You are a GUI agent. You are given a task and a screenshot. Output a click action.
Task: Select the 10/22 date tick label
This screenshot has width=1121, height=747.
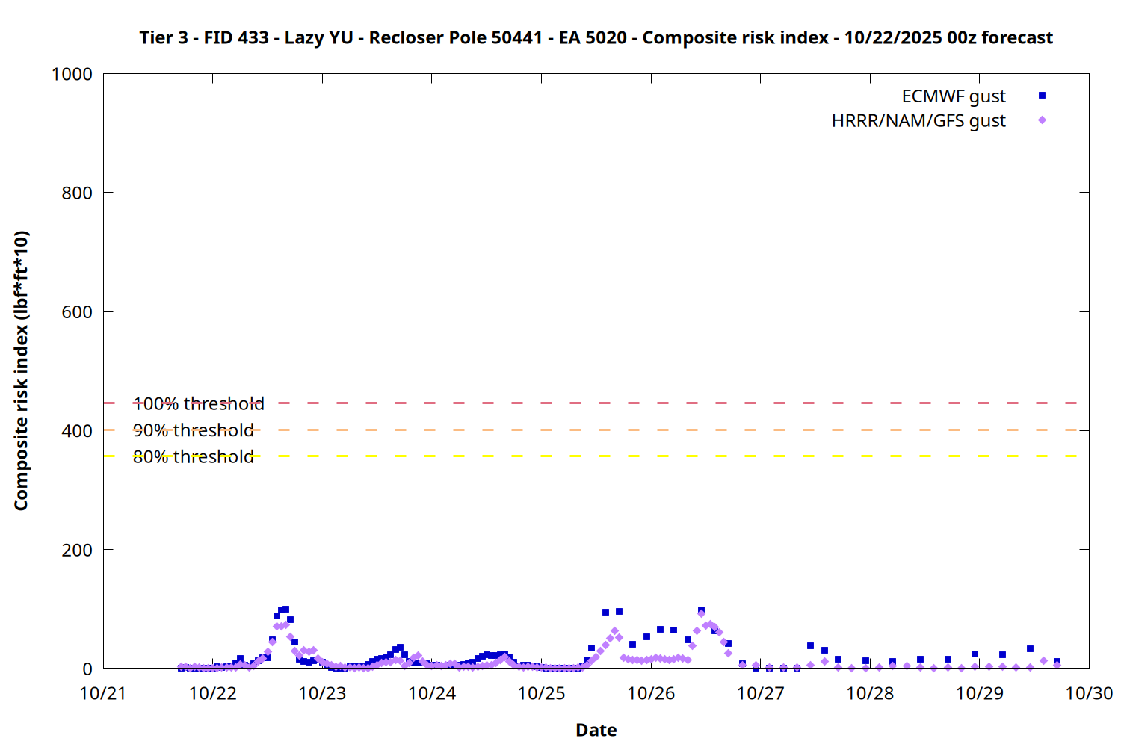pos(212,694)
